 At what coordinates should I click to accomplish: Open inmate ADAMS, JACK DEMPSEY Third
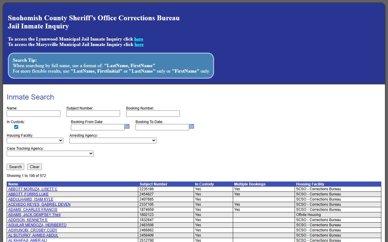tap(34, 215)
